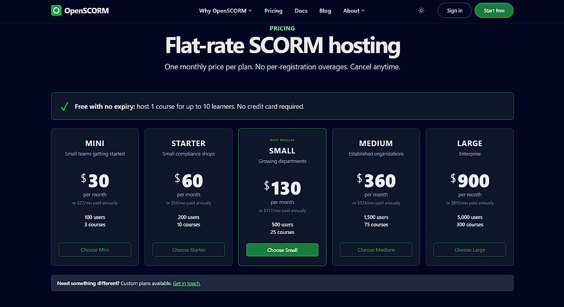The width and height of the screenshot is (564, 307).
Task: Click the $900 price
Action: point(470,180)
